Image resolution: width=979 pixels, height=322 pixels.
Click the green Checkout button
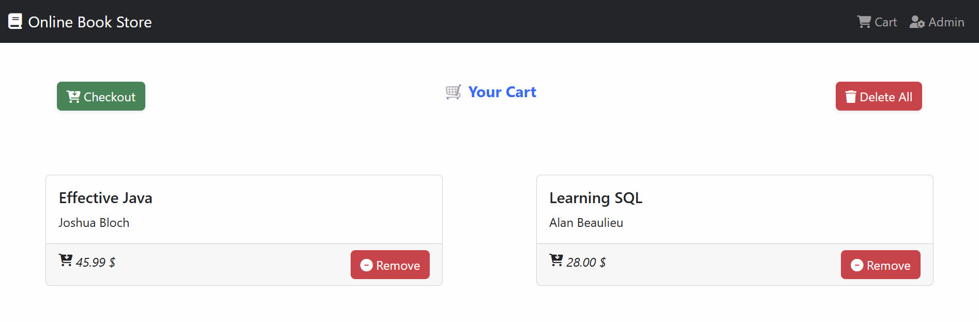(101, 96)
